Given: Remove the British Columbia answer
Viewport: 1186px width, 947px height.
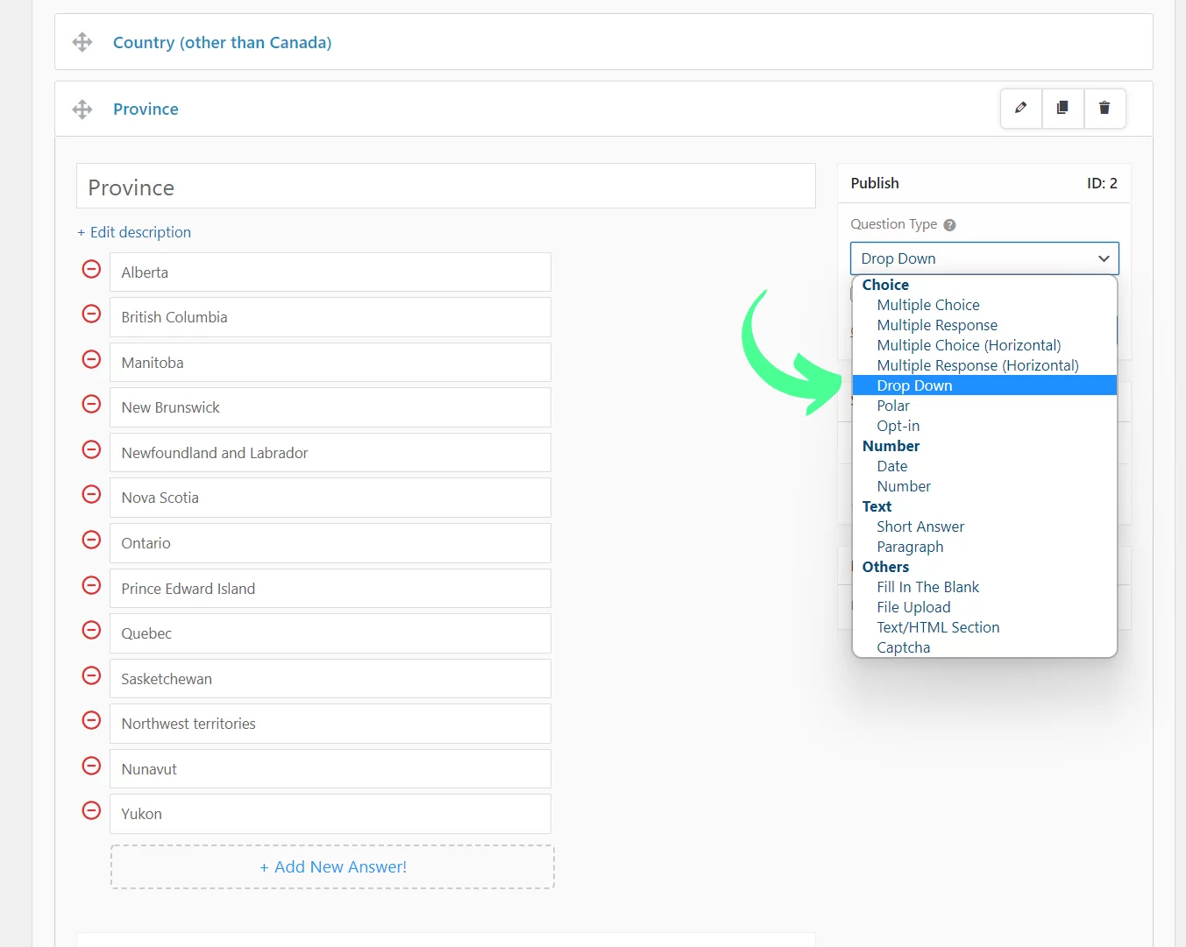Looking at the screenshot, I should click(91, 314).
